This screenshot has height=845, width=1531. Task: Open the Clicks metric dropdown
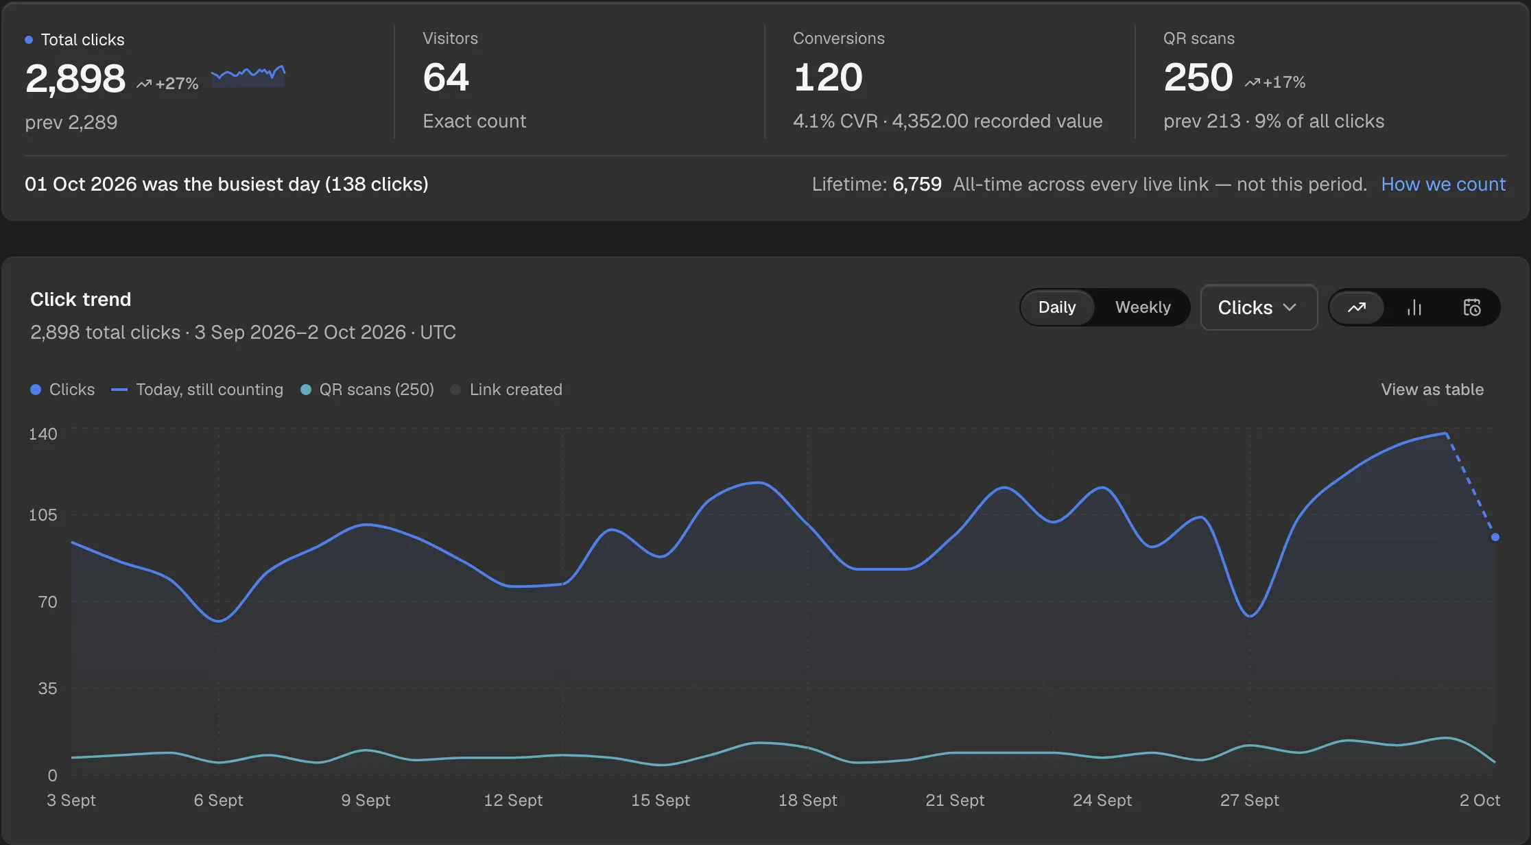point(1259,307)
